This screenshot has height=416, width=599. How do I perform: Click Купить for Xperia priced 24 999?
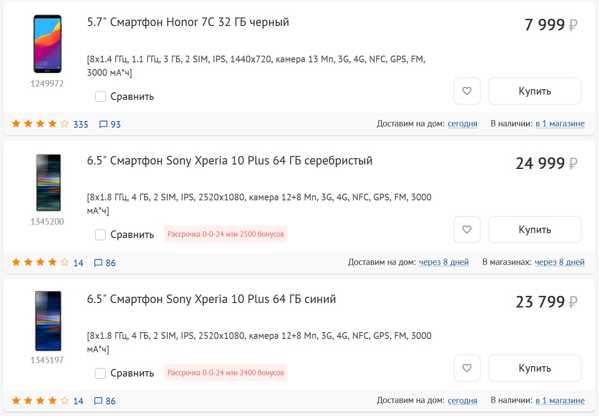pos(535,230)
